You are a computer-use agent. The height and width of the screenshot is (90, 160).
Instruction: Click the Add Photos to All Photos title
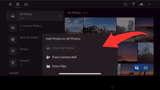click(x=63, y=39)
